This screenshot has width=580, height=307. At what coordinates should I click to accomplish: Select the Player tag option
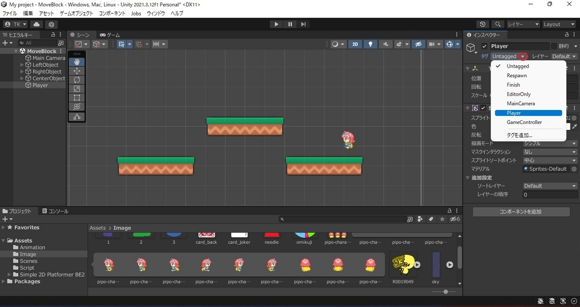(528, 113)
